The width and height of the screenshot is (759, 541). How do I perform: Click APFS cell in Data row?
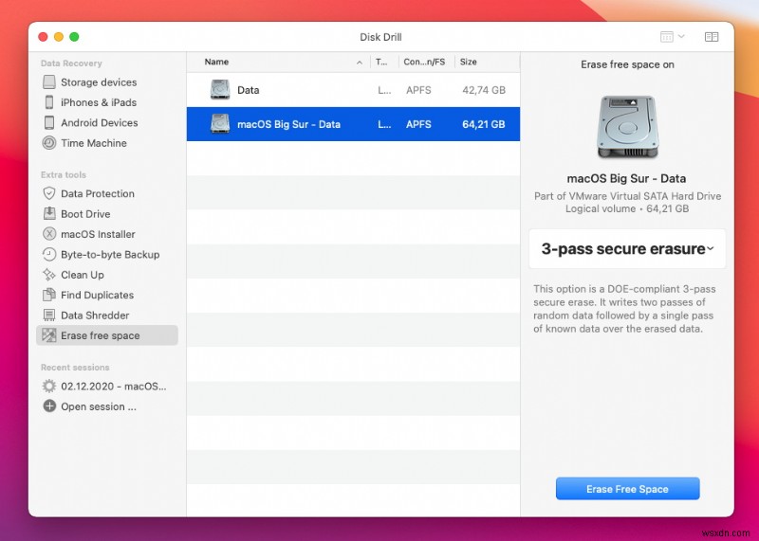coord(418,90)
